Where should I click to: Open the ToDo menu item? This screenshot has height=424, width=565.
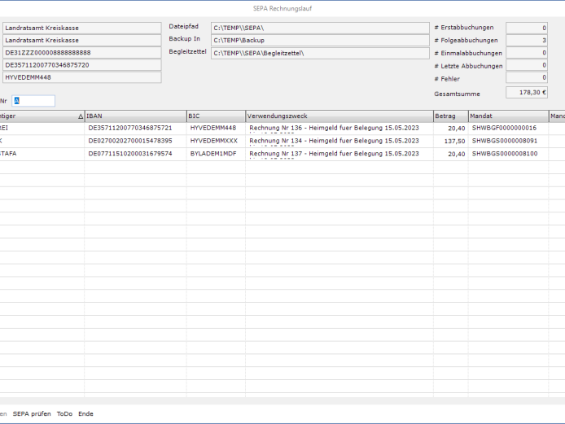pyautogui.click(x=64, y=413)
